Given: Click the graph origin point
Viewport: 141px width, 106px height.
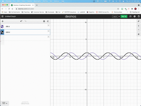Looking at the screenshot, I should 87,56.
